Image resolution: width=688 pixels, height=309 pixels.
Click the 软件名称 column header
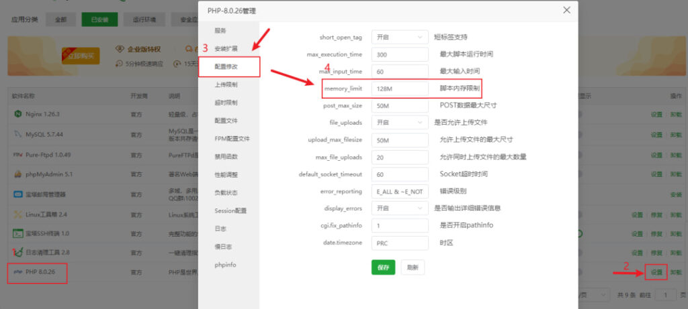point(24,95)
